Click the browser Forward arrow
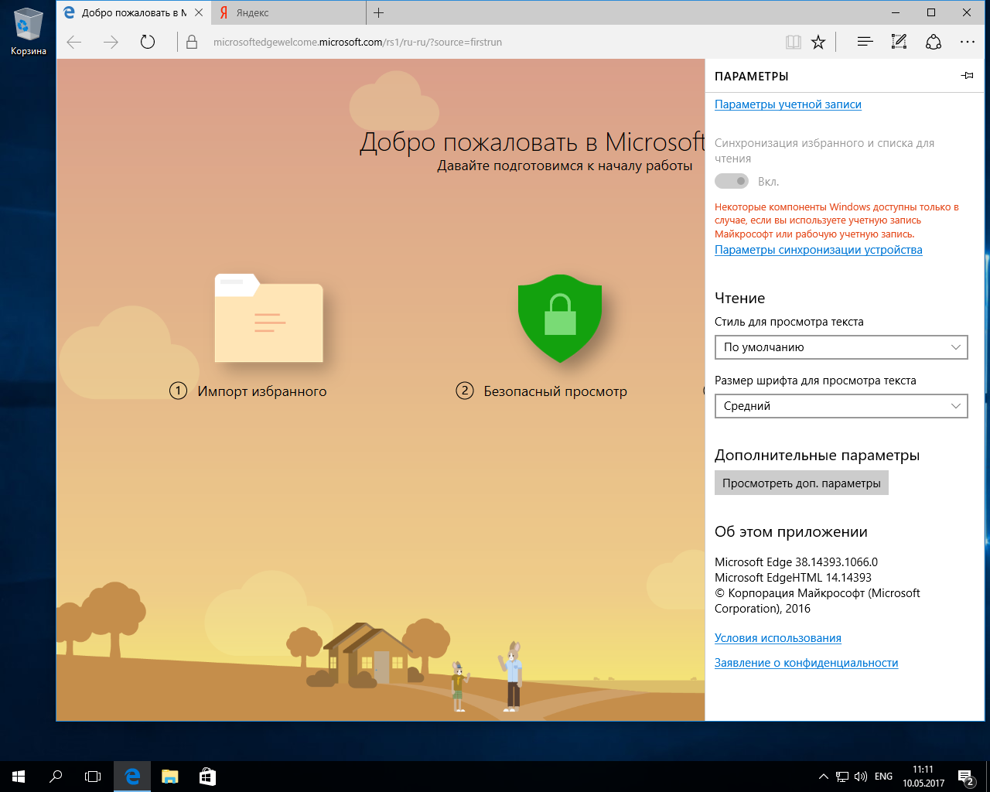Screen dimensions: 990x792 pos(111,43)
